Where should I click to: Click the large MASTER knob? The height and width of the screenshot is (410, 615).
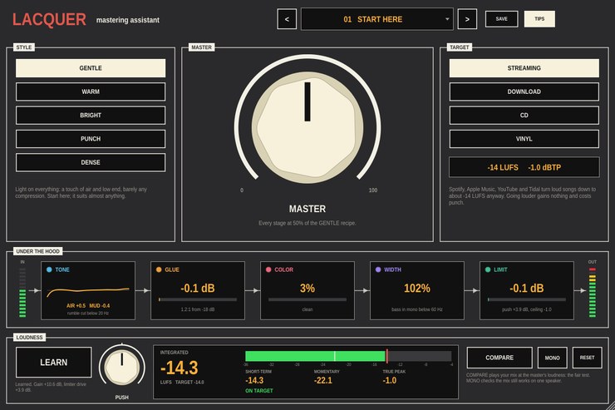click(307, 127)
